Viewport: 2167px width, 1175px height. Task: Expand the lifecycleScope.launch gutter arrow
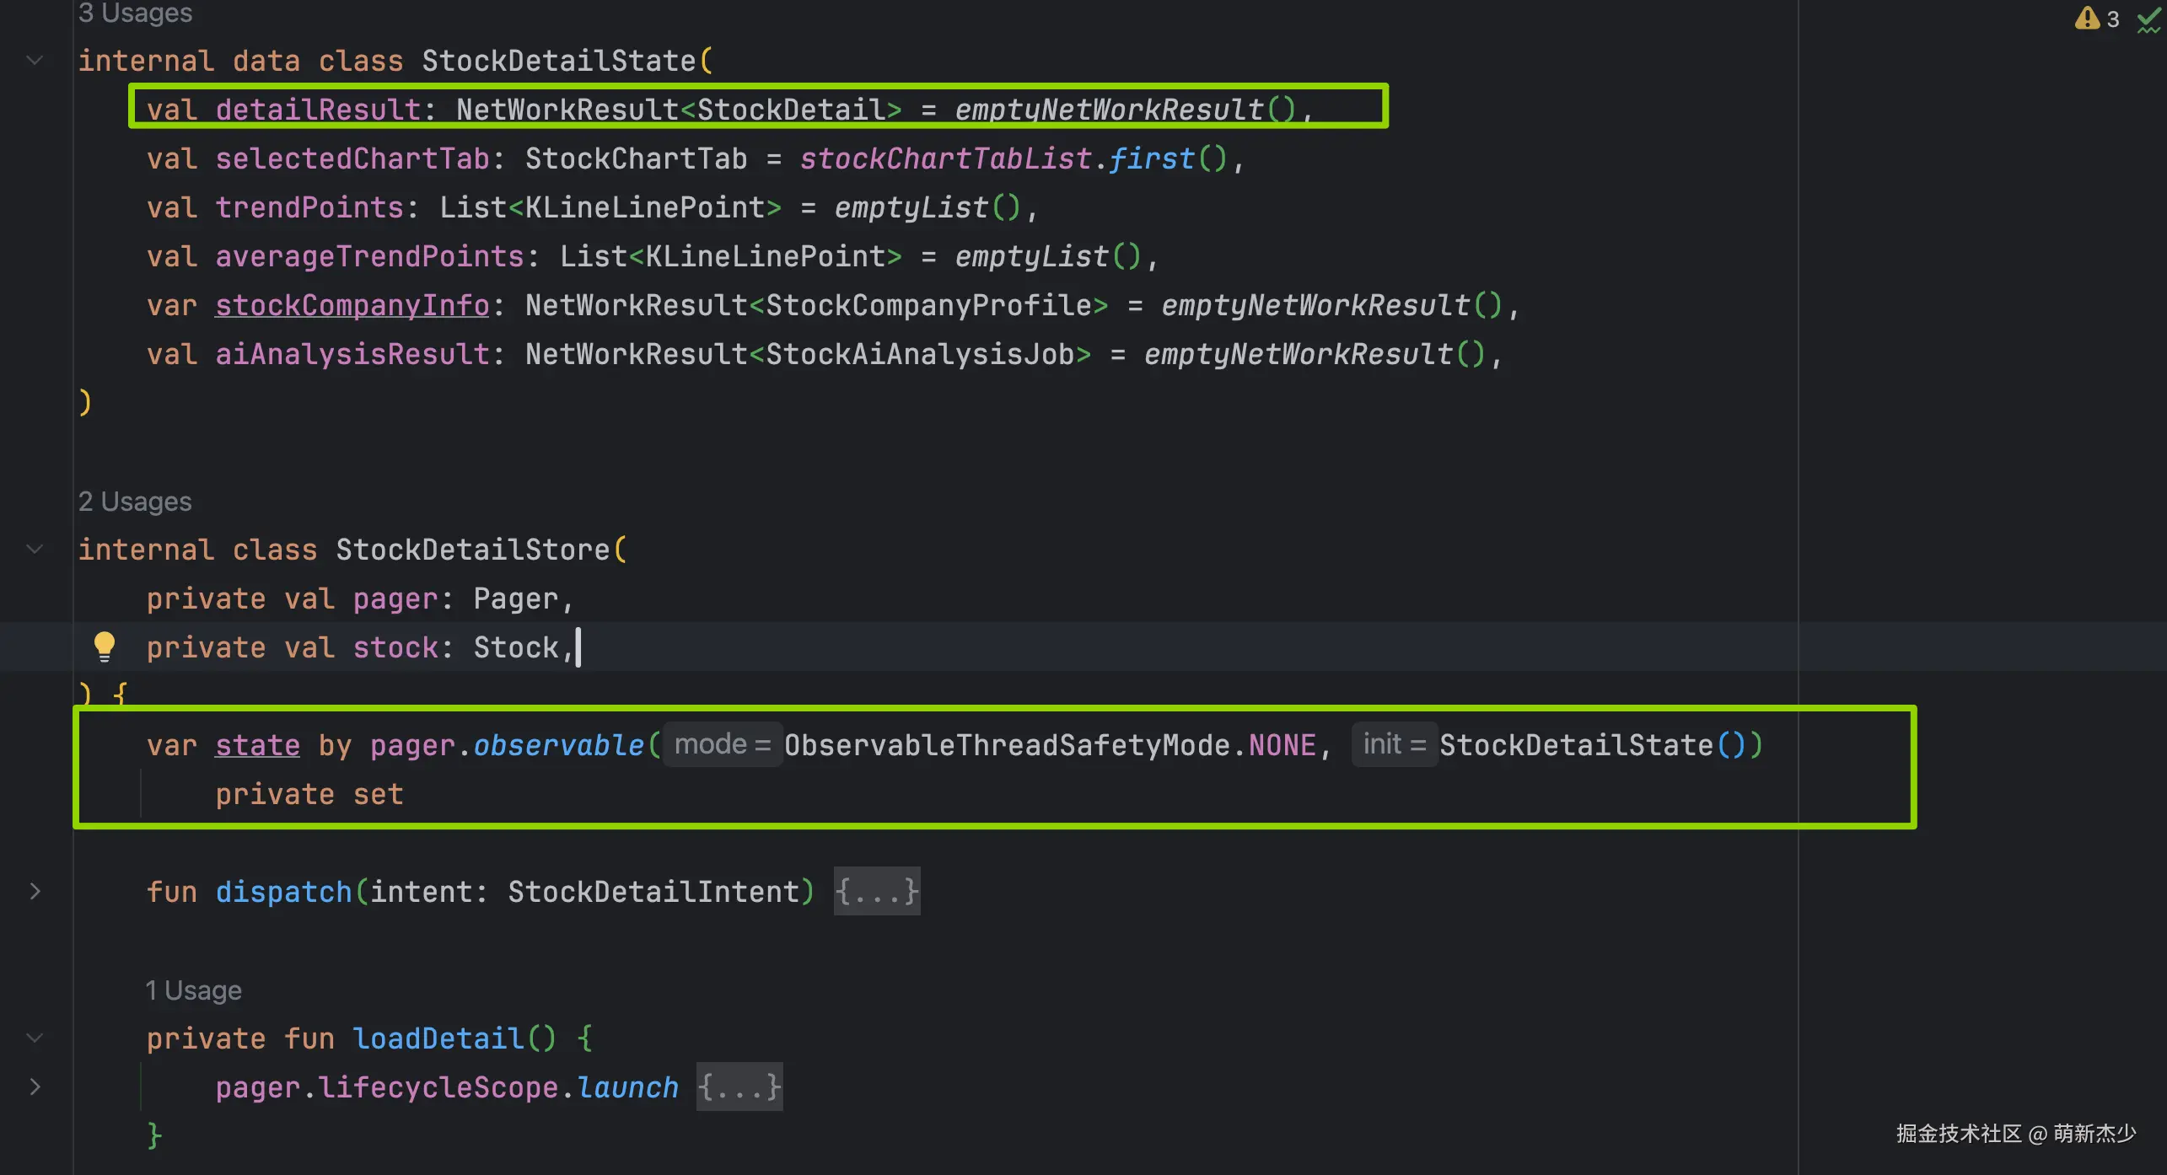coord(35,1087)
